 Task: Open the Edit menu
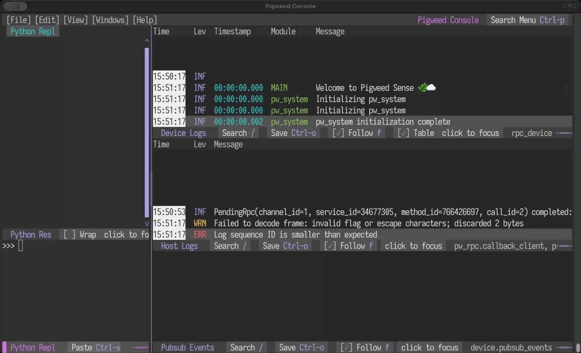[x=47, y=20]
